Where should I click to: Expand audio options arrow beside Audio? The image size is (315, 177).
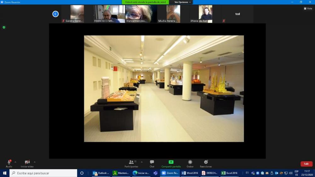tap(15, 162)
